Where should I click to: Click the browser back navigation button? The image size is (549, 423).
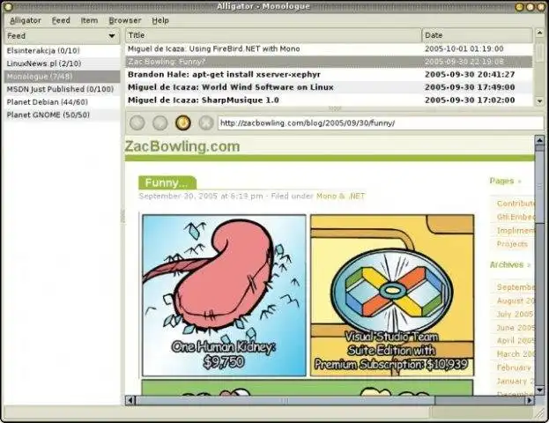point(137,122)
